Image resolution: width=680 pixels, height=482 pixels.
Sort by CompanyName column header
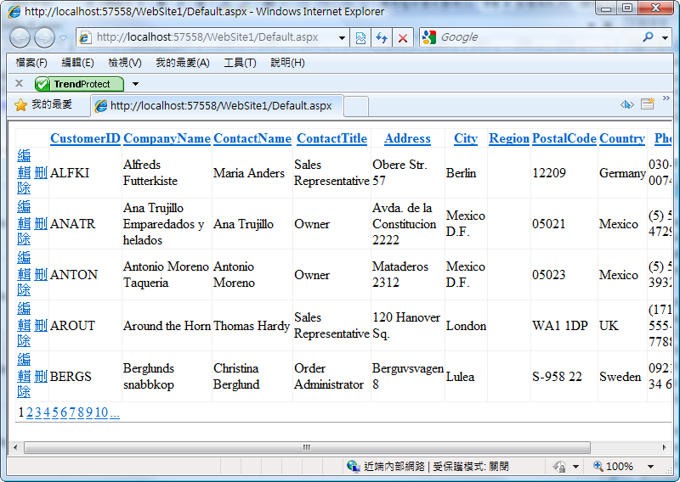pos(167,138)
